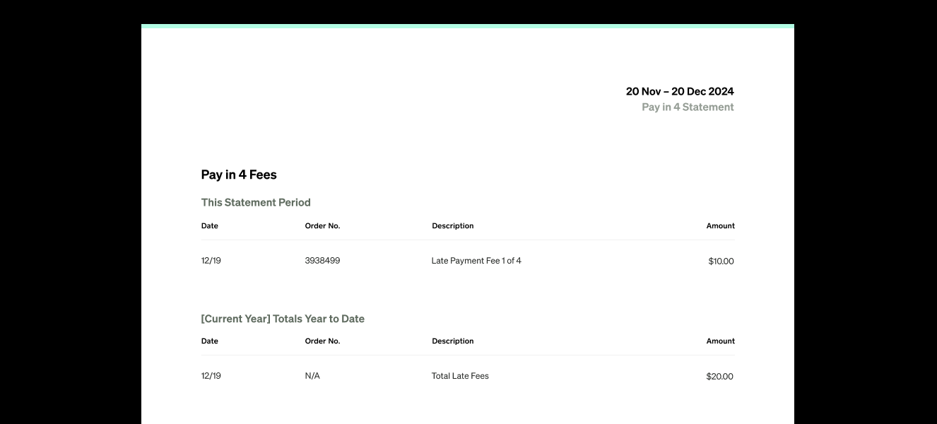
Task: Click the Order No. header in the Year to Date table
Action: (x=322, y=341)
